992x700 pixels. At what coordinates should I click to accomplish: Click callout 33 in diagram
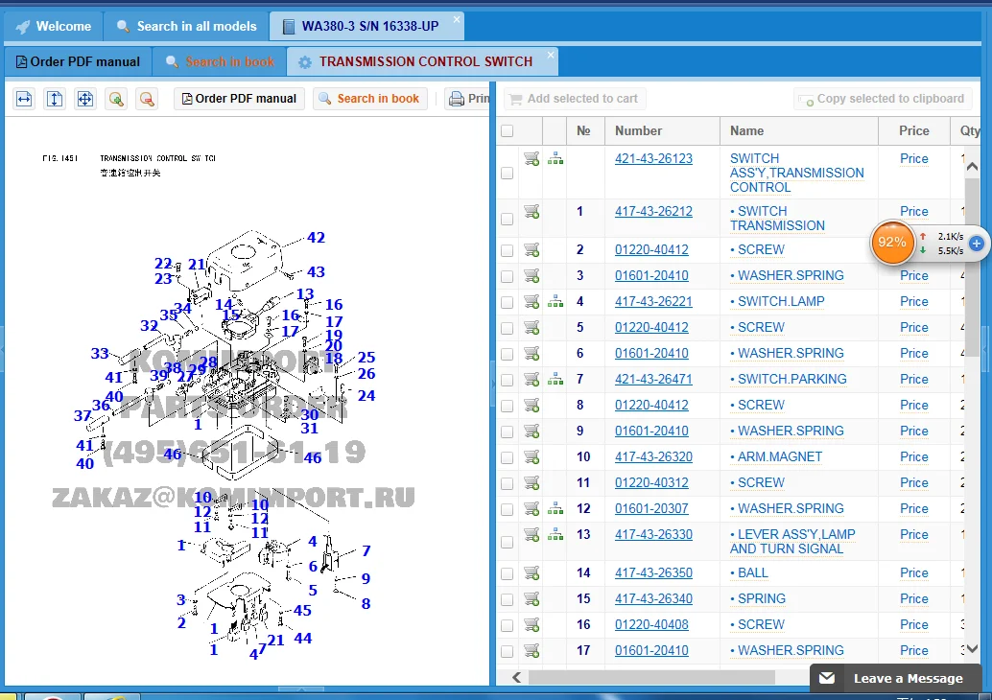100,354
